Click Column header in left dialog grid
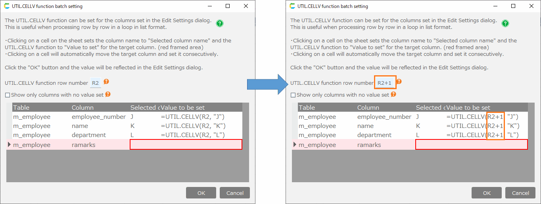 100,107
